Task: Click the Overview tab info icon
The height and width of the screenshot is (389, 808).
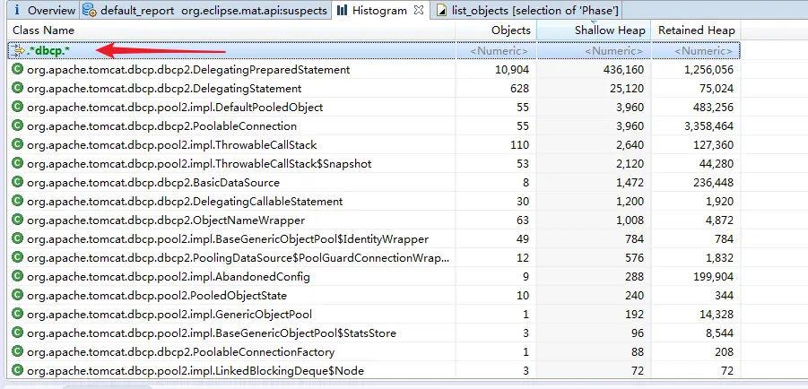Action: point(18,10)
